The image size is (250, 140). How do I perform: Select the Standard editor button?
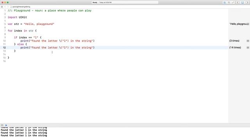point(225,3)
